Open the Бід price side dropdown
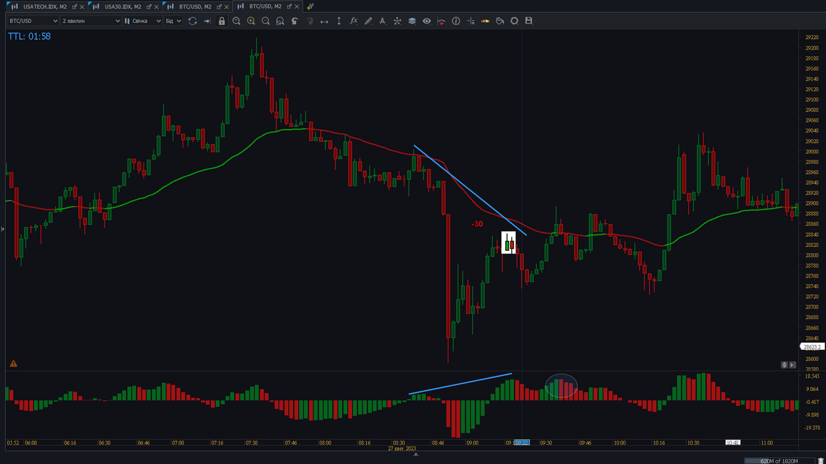The image size is (826, 464). [x=173, y=21]
